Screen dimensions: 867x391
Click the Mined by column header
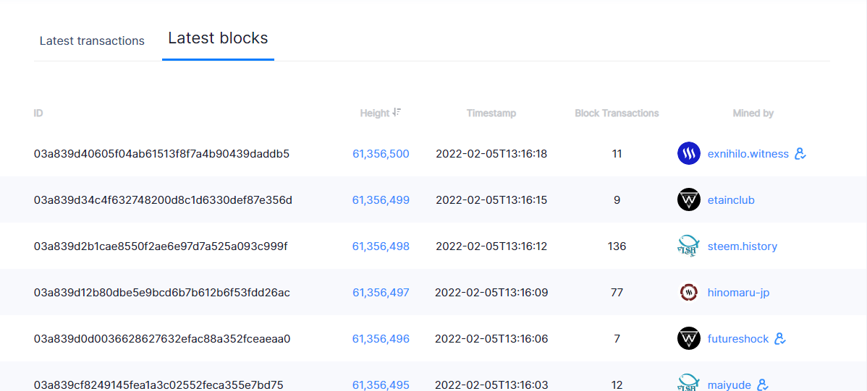(753, 113)
